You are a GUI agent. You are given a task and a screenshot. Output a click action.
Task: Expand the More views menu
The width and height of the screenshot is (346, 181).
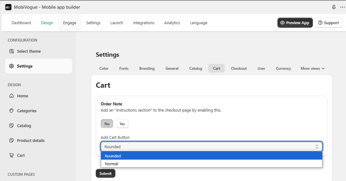pyautogui.click(x=313, y=68)
